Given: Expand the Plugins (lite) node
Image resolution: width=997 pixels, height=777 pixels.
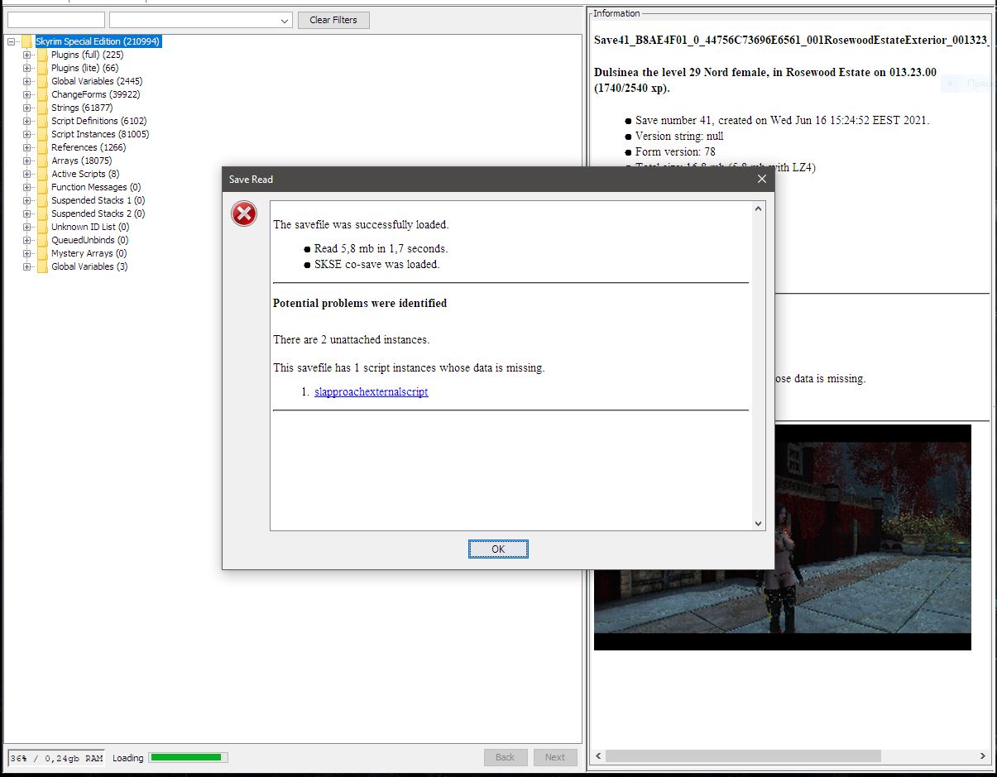Looking at the screenshot, I should [x=26, y=68].
